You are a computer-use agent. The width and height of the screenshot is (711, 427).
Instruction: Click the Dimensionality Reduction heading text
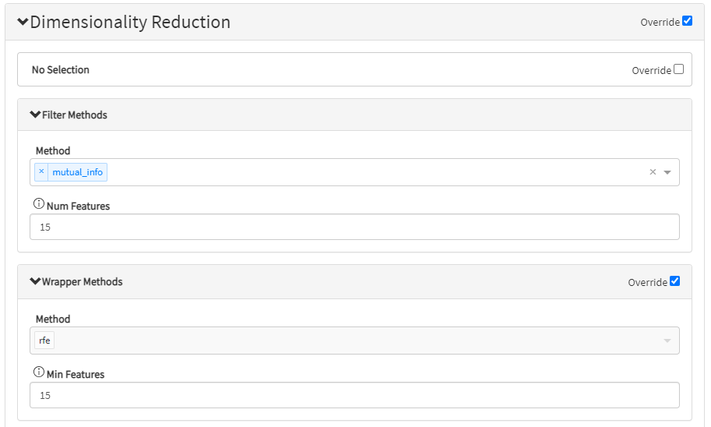click(x=130, y=23)
